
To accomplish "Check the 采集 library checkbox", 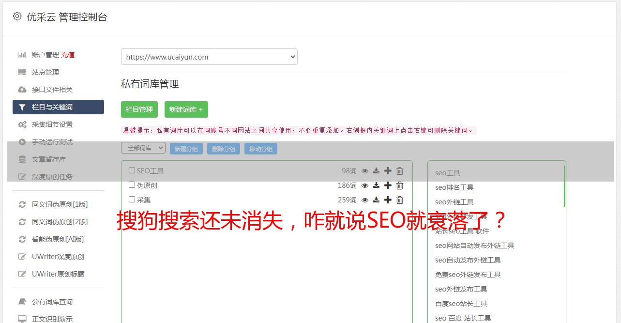I will 132,200.
